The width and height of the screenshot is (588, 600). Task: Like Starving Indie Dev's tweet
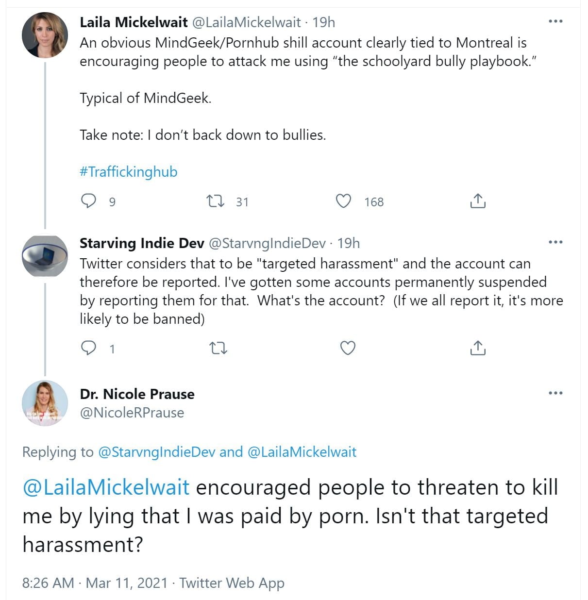tap(348, 348)
